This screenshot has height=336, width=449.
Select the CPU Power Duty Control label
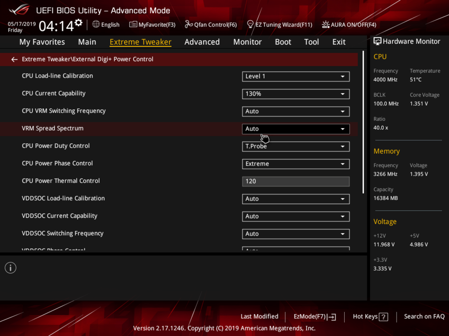56,146
